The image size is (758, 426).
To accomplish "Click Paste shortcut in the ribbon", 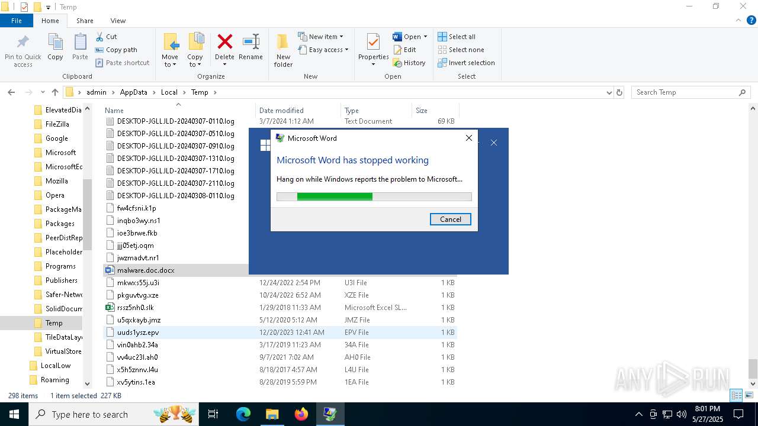I will tap(122, 63).
